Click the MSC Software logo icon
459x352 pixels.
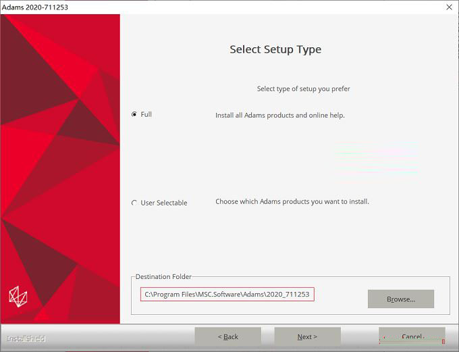pyautogui.click(x=18, y=297)
